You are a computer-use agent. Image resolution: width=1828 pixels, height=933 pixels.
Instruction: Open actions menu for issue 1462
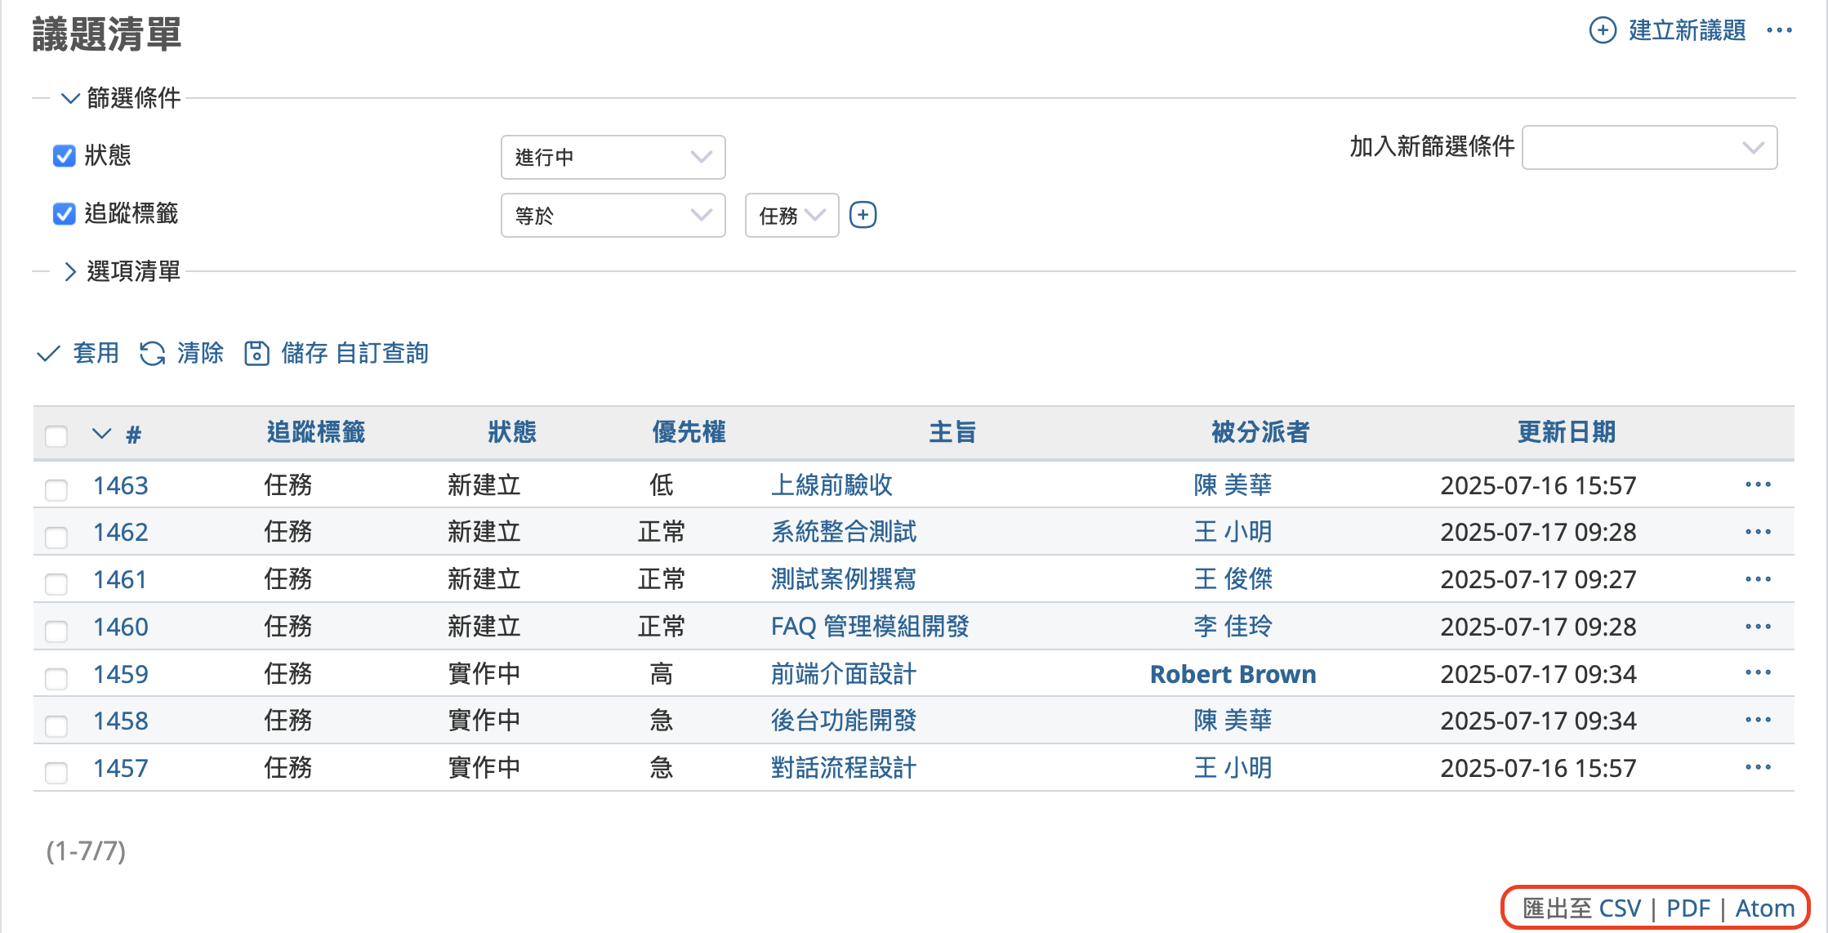(x=1757, y=532)
